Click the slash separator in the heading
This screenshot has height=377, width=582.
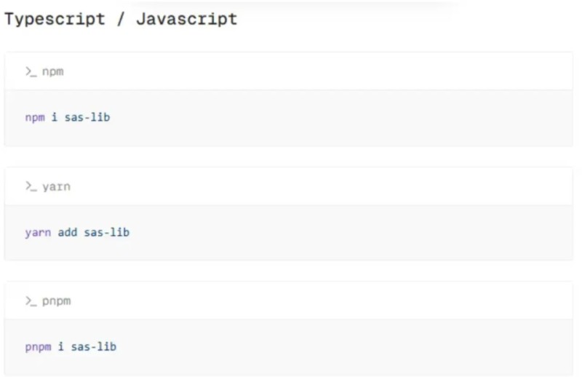tap(121, 19)
